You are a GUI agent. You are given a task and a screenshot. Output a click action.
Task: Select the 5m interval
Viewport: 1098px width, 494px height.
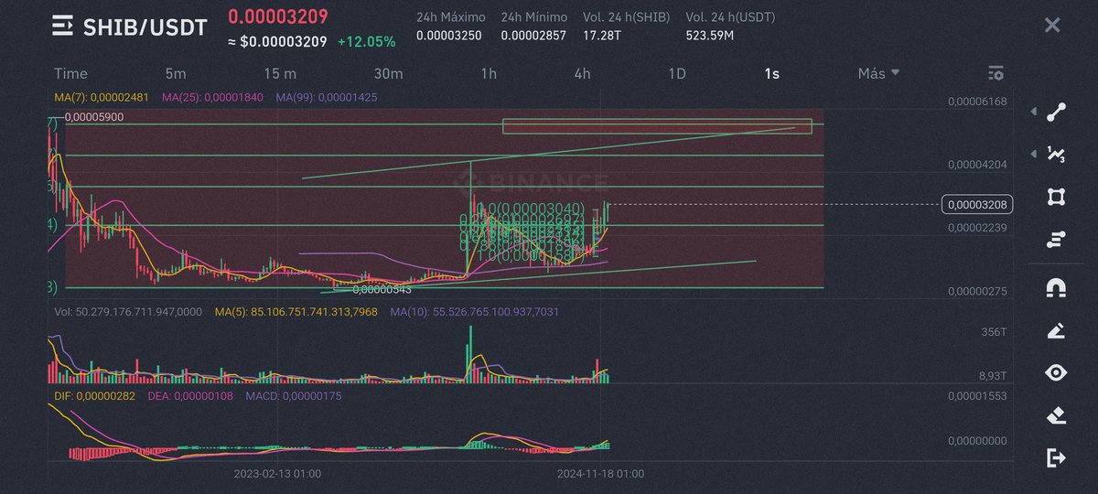click(x=176, y=73)
